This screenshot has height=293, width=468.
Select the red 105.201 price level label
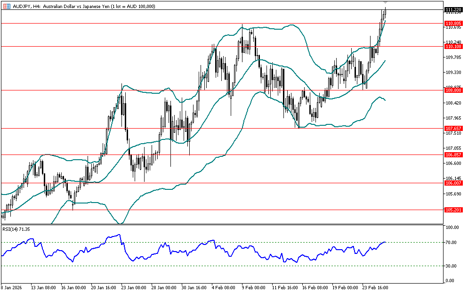[x=452, y=210]
